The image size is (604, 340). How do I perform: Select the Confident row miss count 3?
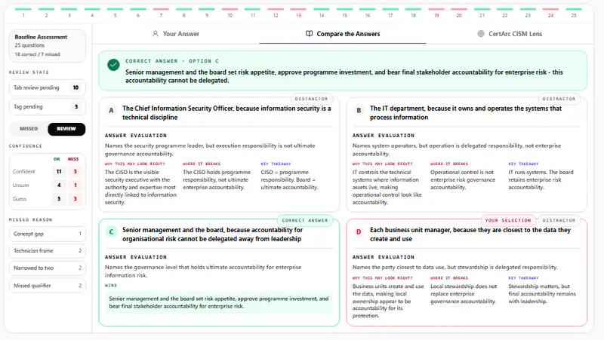[x=75, y=172]
